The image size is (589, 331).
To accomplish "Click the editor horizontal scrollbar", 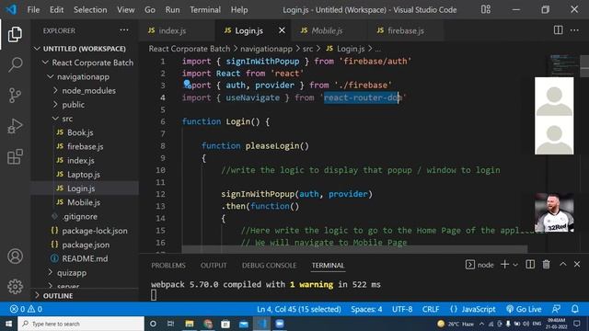I will [x=354, y=249].
